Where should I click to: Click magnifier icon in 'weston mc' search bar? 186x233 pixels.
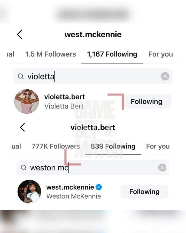[24, 168]
